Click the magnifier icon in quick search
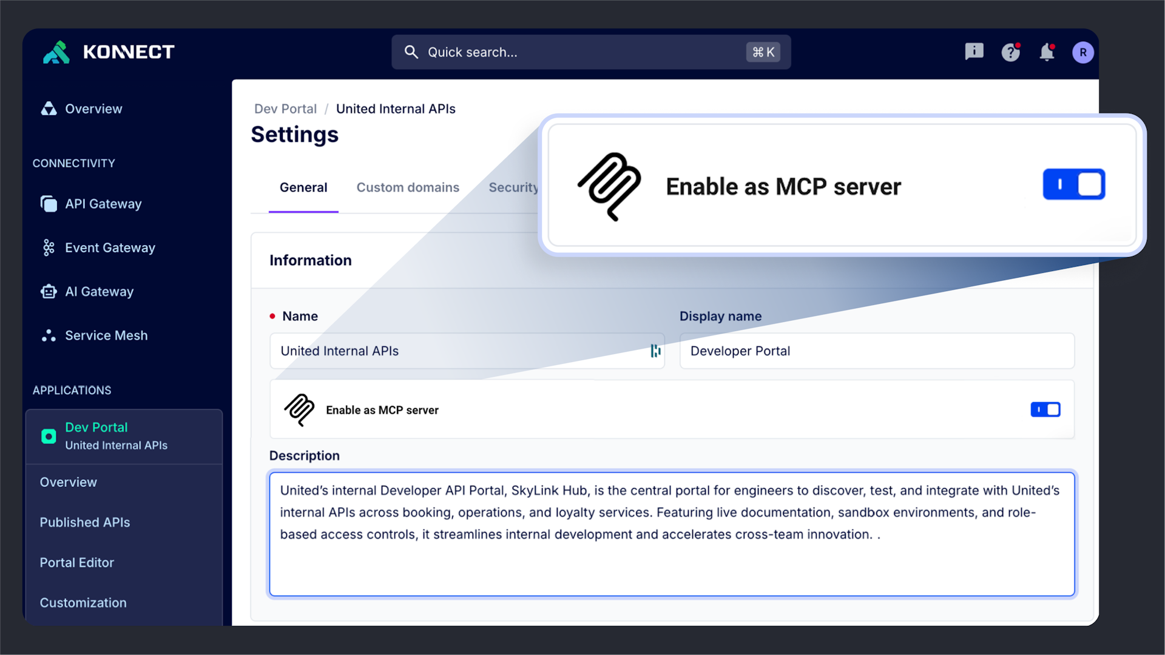 click(411, 52)
